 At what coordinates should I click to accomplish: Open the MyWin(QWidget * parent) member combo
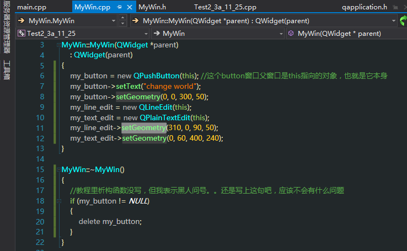347,34
